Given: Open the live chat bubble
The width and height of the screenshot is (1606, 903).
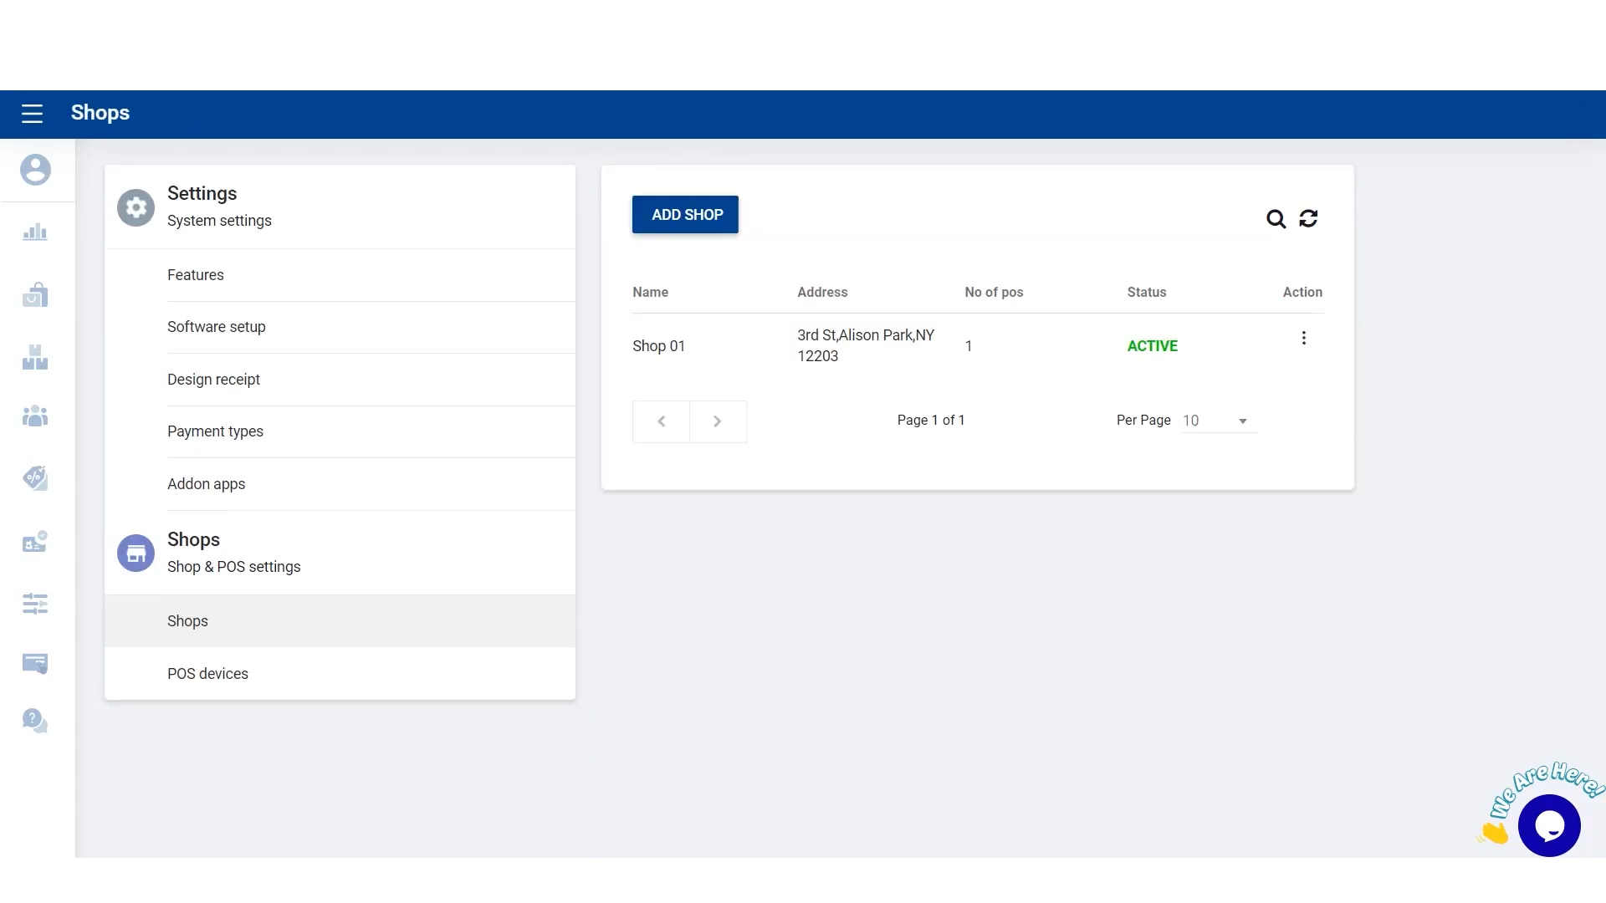Looking at the screenshot, I should pyautogui.click(x=1549, y=826).
